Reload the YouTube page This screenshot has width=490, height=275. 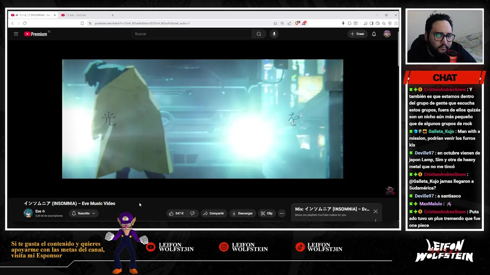pos(24,23)
